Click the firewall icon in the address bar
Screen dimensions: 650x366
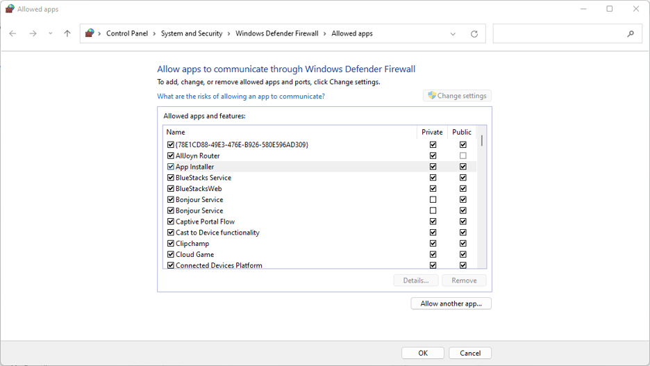(90, 33)
